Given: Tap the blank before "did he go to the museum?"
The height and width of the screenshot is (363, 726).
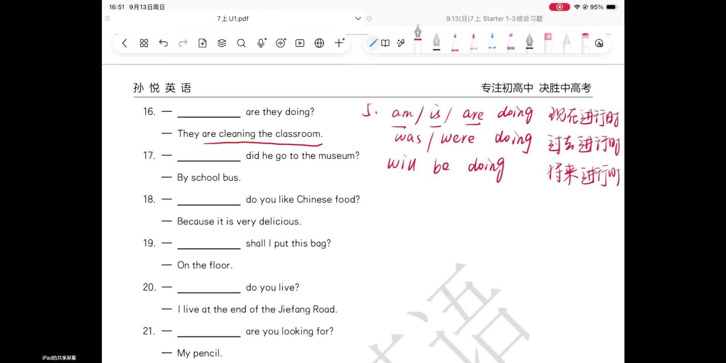Looking at the screenshot, I should 209,156.
